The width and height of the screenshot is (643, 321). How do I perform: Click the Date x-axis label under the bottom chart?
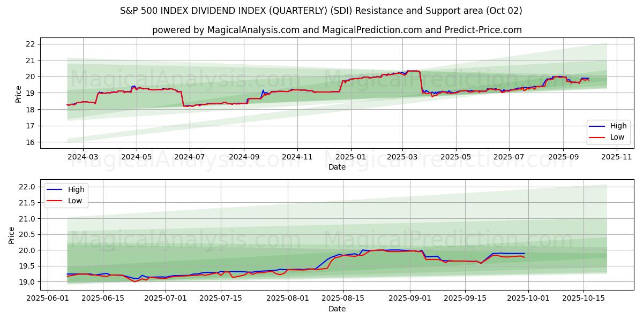[x=337, y=309]
